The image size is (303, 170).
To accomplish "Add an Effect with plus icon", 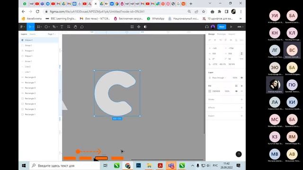I will [x=241, y=108].
